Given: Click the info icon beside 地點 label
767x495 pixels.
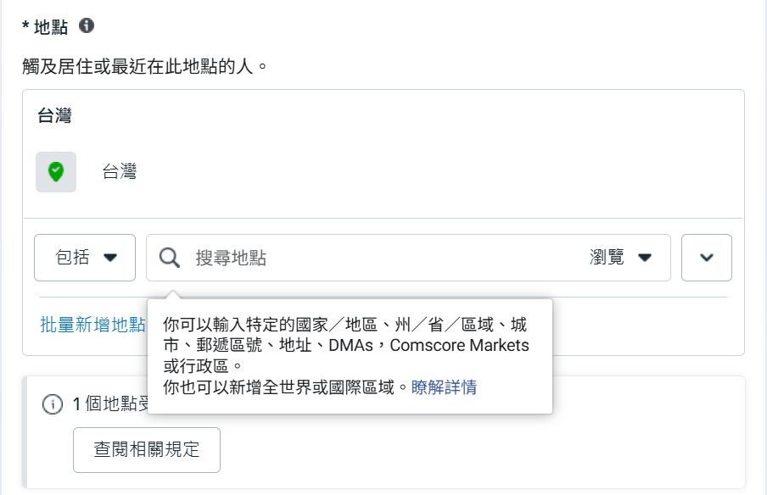Looking at the screenshot, I should point(86,25).
